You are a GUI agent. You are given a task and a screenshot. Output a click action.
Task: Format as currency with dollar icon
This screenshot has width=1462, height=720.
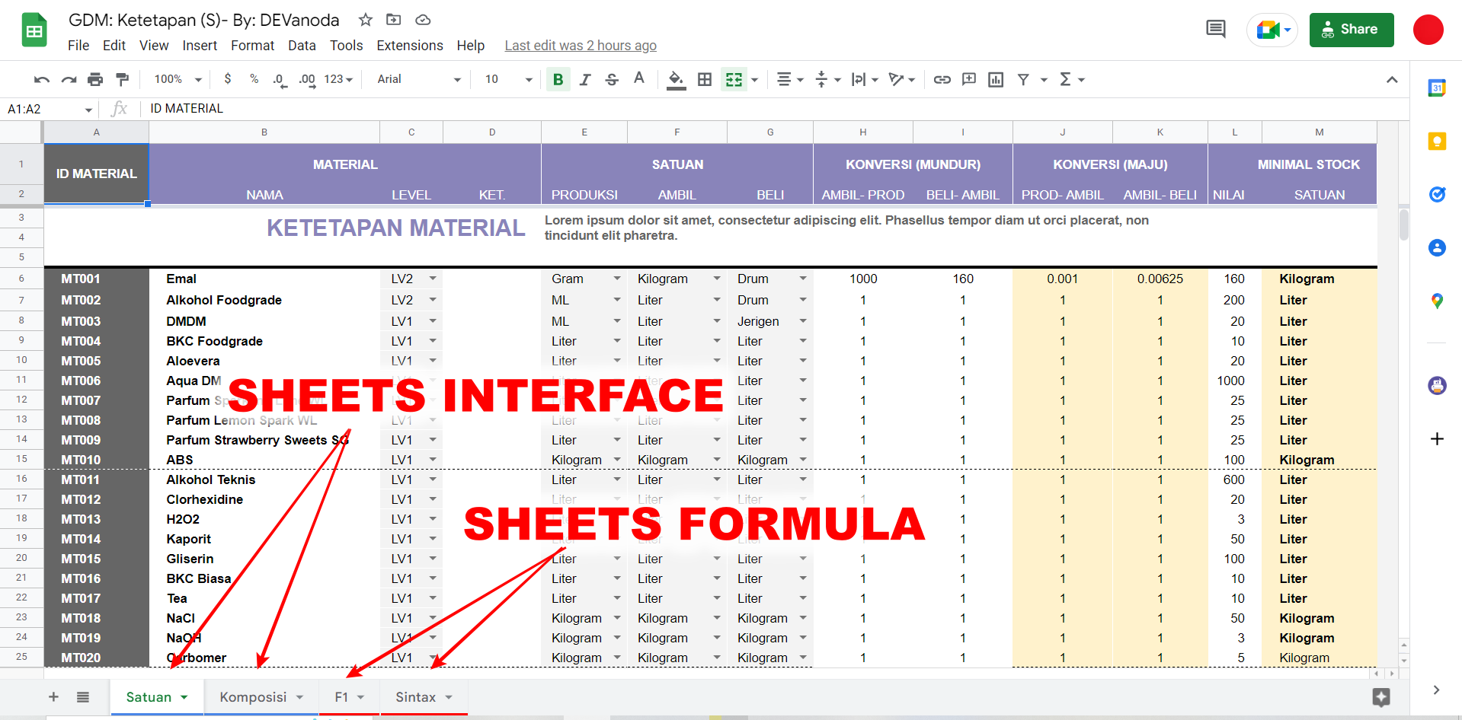pyautogui.click(x=228, y=79)
